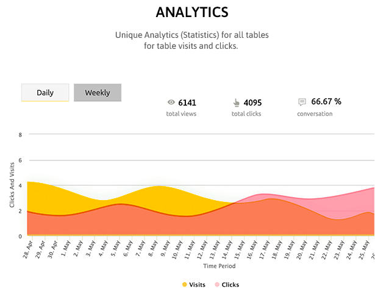Click the speech bubble conversation icon
This screenshot has width=375, height=294.
(302, 102)
